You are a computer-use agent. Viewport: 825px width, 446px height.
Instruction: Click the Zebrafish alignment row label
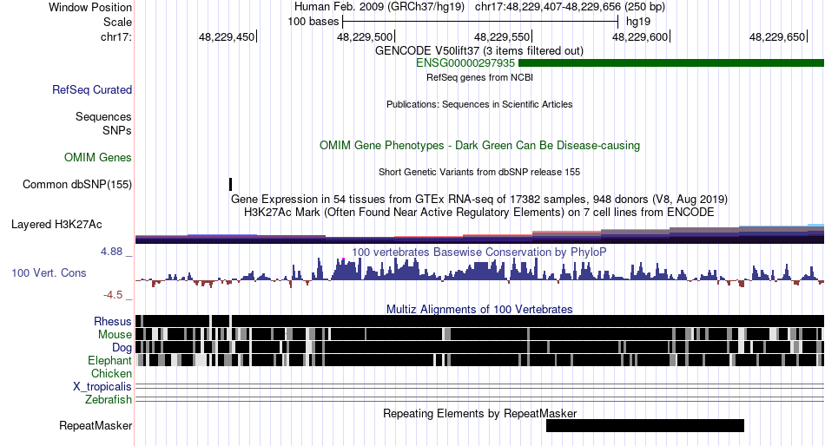[109, 400]
